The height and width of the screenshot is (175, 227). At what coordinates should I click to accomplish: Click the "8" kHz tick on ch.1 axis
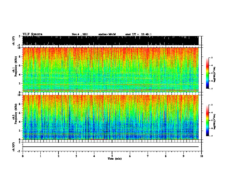(x=20, y=57)
